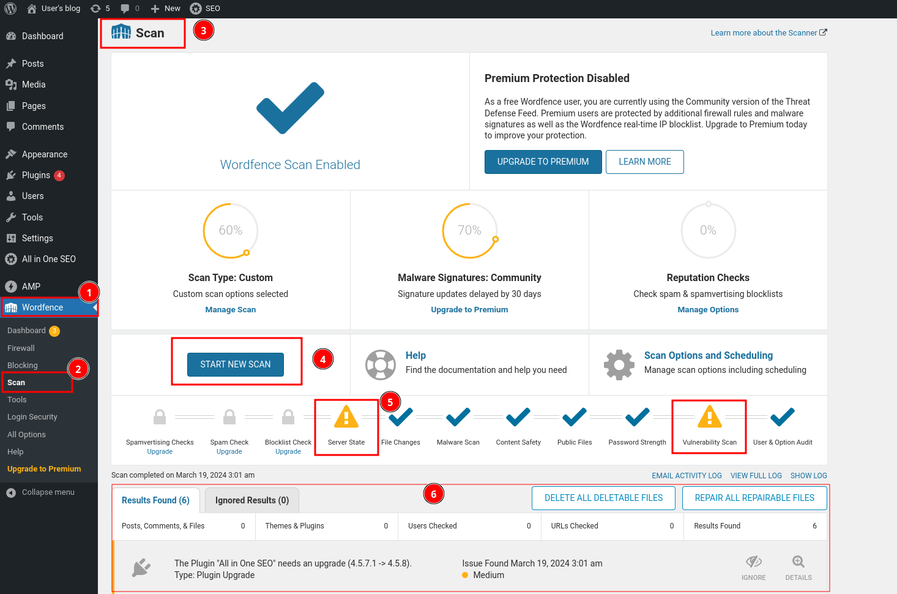Screen dimensions: 897x594
Task: Click the Server State warning icon
Action: click(346, 417)
